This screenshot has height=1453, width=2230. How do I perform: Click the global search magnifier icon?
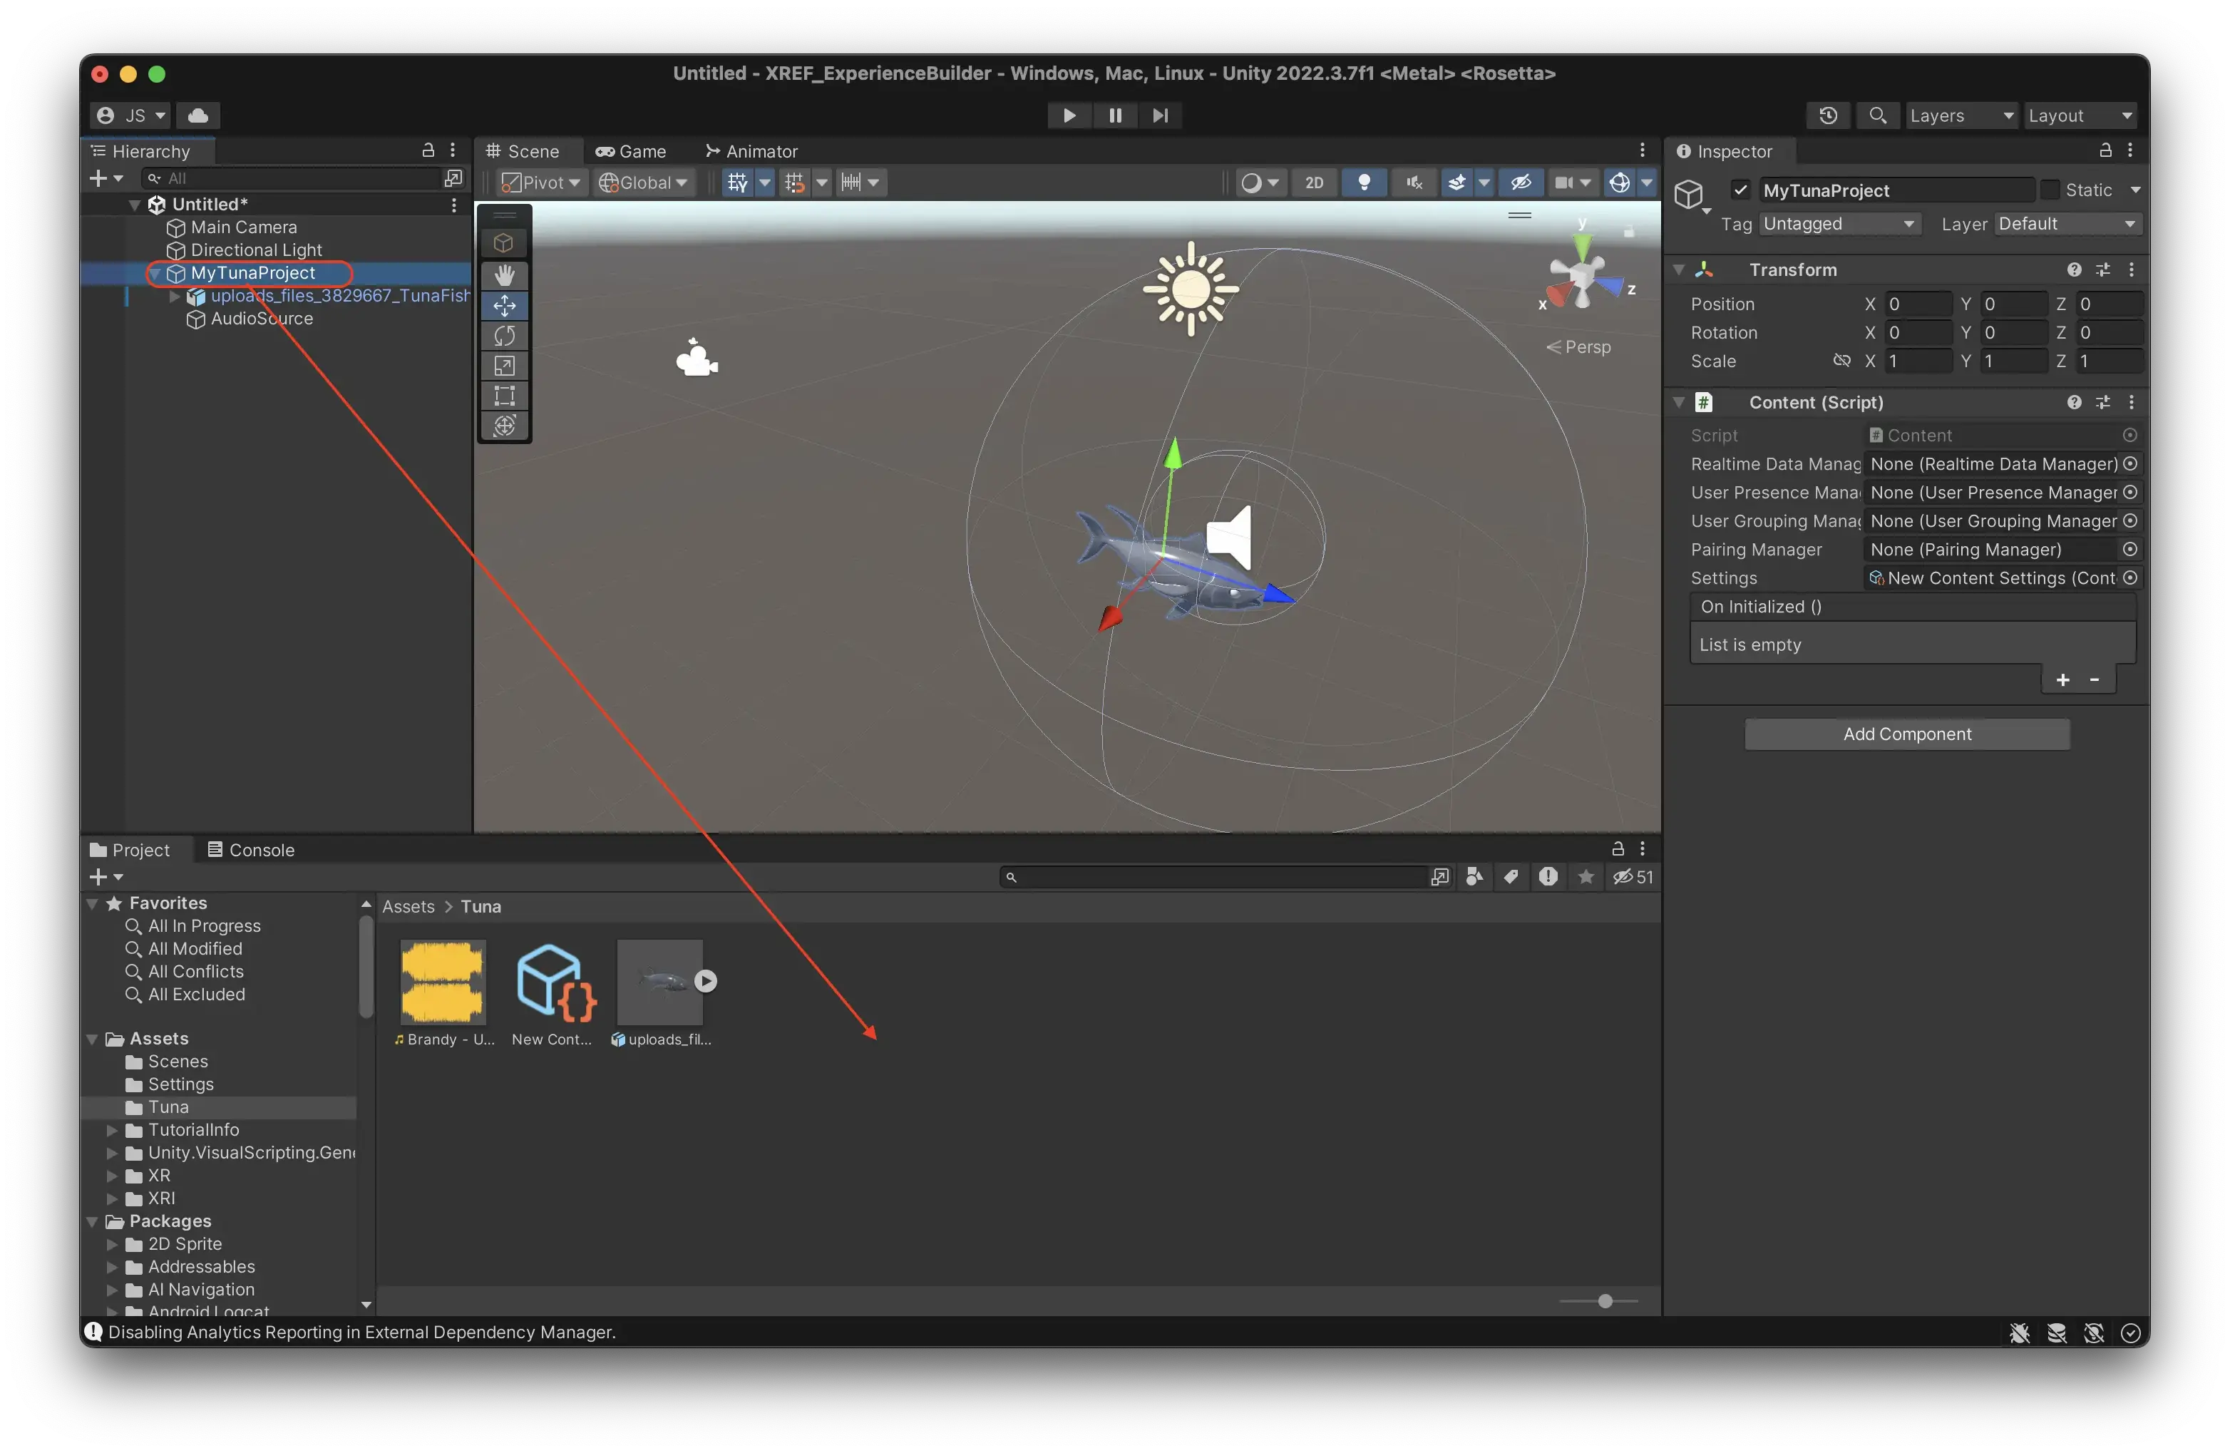(1877, 115)
